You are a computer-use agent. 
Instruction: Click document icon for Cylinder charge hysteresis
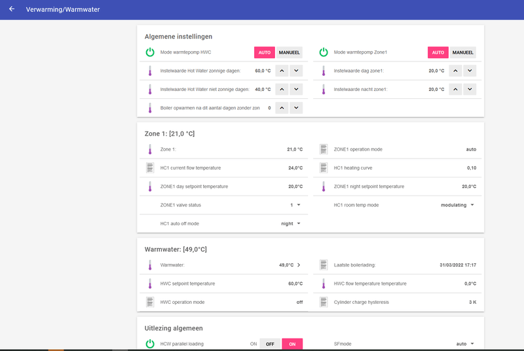(324, 303)
